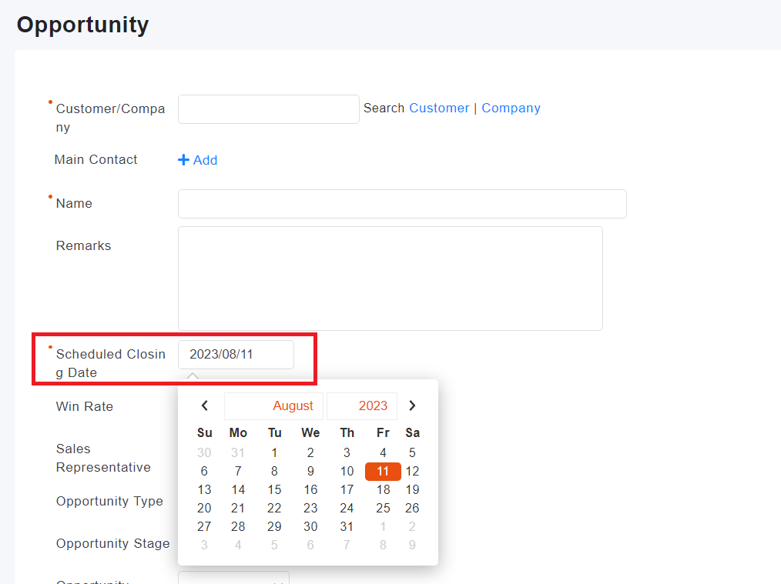Screen dimensions: 781x584
Task: Click the Name text field
Action: tap(401, 204)
